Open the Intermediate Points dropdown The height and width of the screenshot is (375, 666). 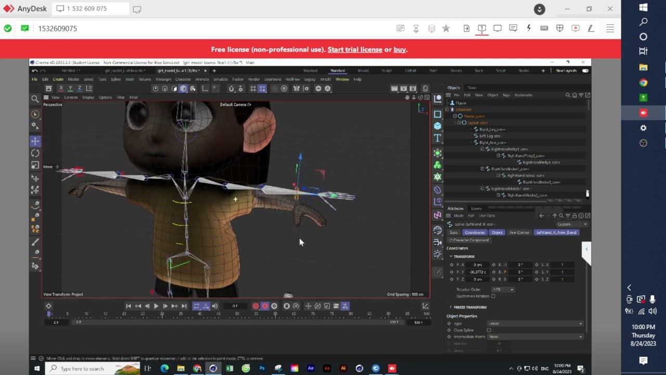point(535,337)
